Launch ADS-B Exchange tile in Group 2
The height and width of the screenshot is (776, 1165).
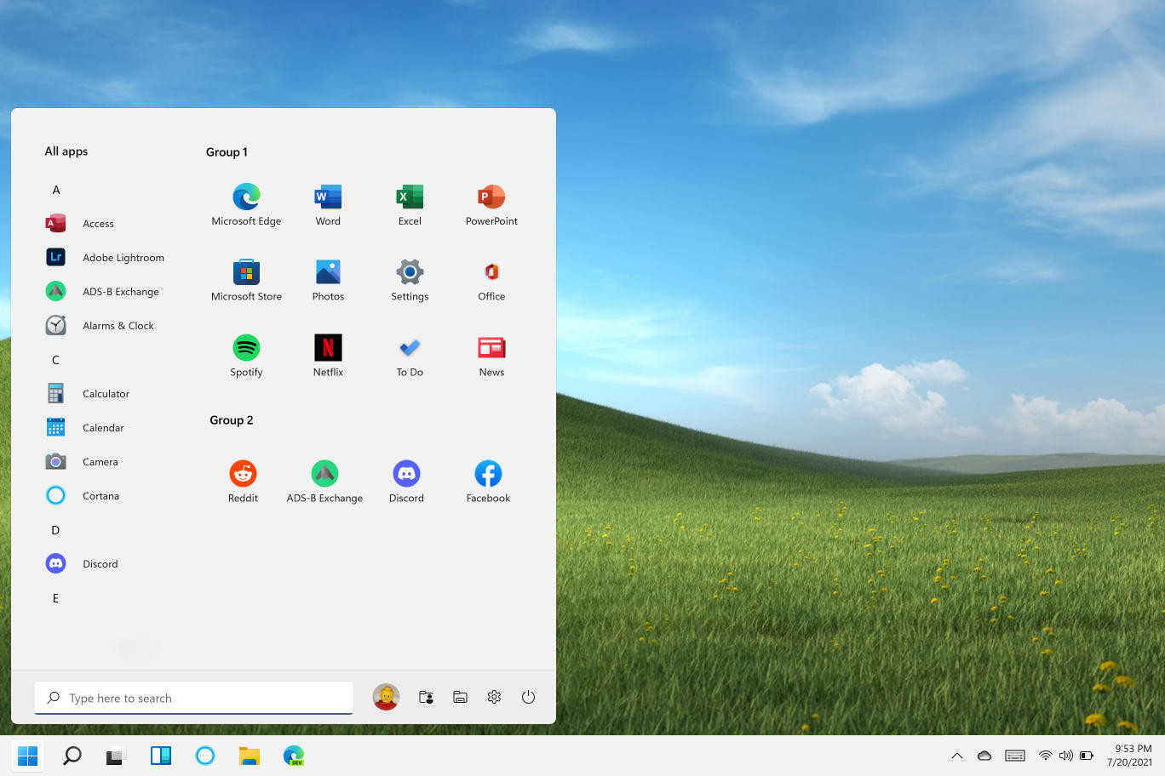point(324,482)
